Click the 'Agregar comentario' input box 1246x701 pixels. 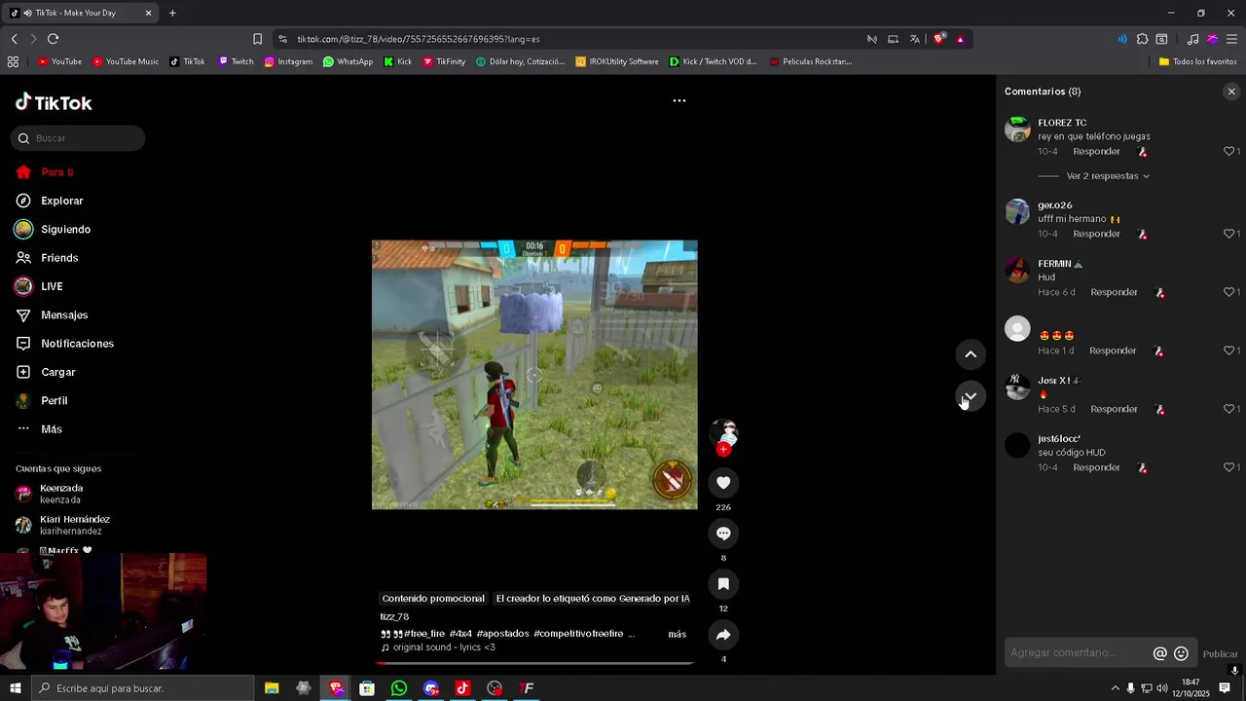[1079, 653]
